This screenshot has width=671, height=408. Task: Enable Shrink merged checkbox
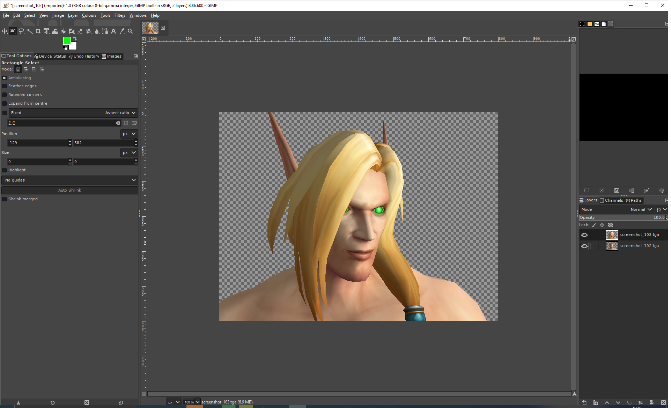(5, 199)
